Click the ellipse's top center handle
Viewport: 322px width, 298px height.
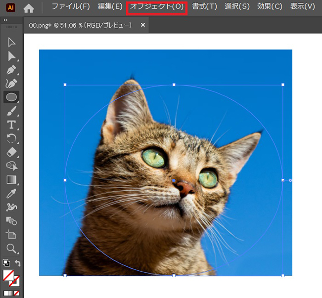pyautogui.click(x=174, y=85)
